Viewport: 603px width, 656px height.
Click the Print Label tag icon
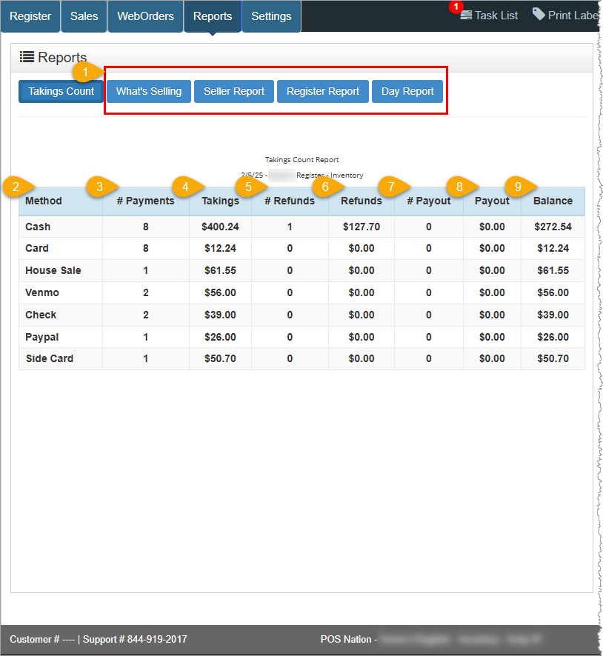coord(539,14)
